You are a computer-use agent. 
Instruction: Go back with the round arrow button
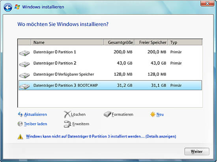[8, 7]
